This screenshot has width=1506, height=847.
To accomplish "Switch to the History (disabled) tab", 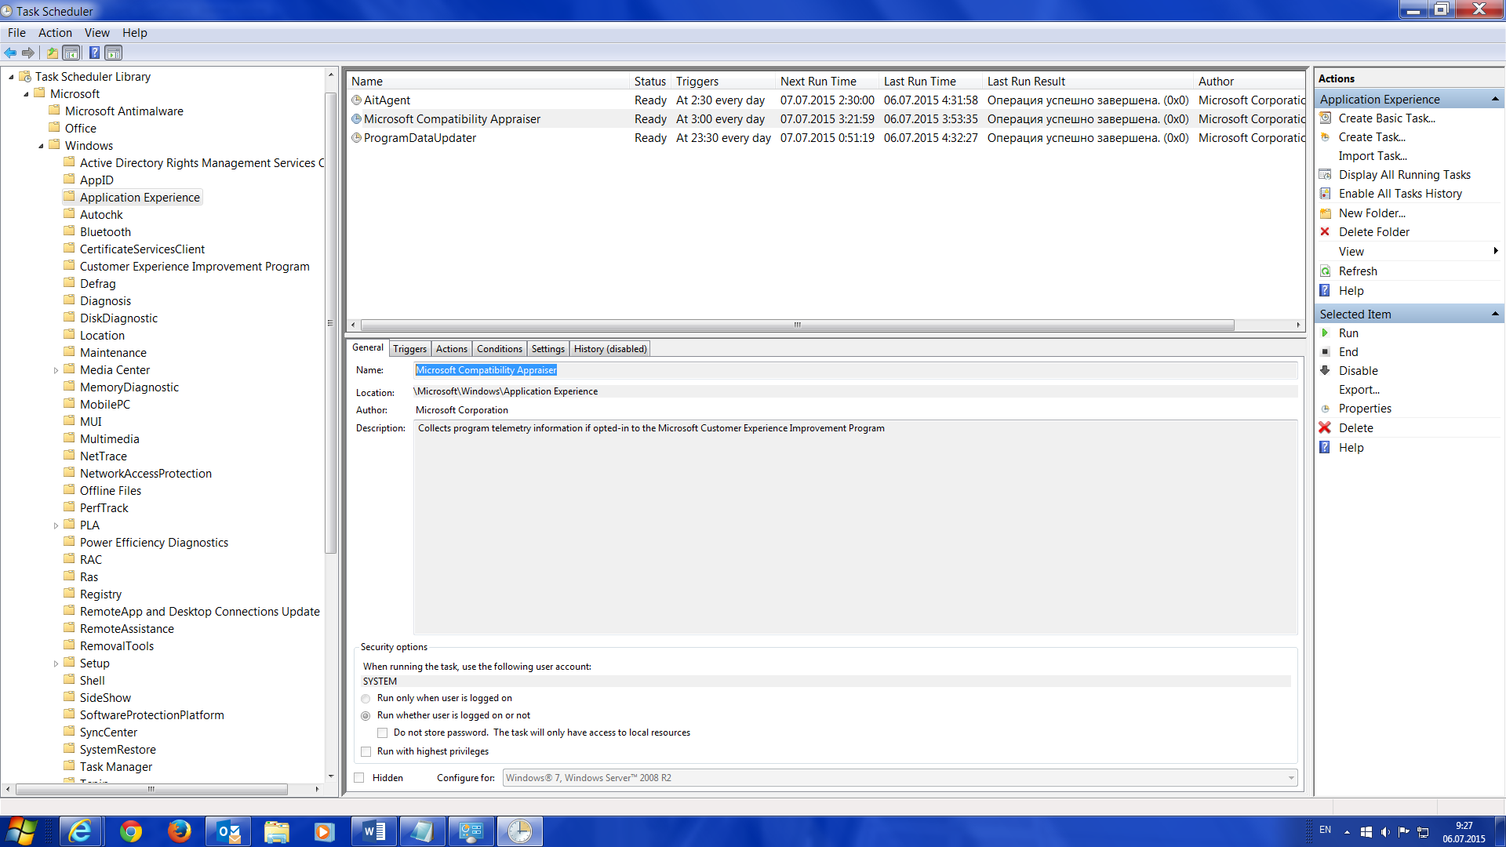I will pos(610,348).
